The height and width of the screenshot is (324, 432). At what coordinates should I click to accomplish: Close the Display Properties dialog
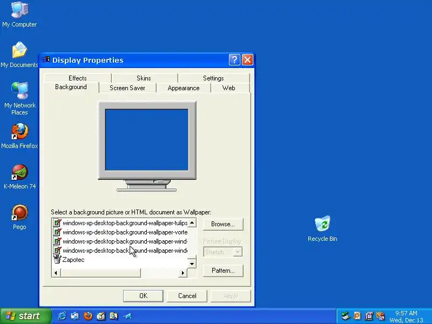247,60
